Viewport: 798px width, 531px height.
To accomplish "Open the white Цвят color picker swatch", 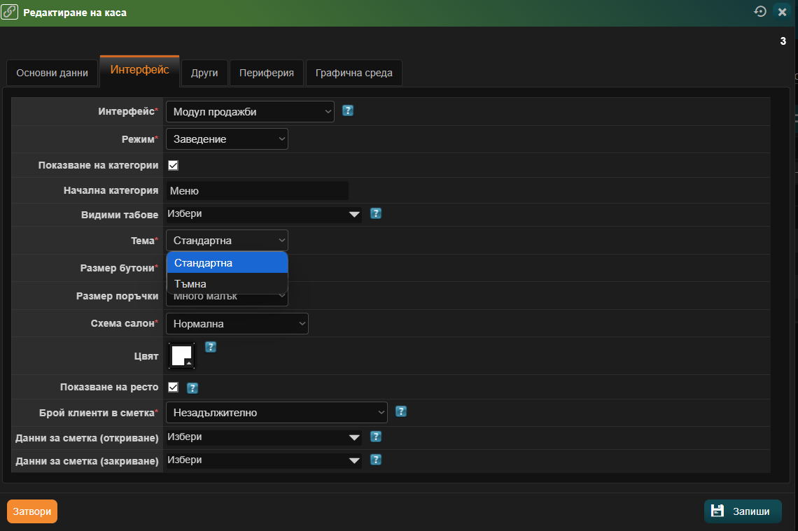I will tap(182, 355).
